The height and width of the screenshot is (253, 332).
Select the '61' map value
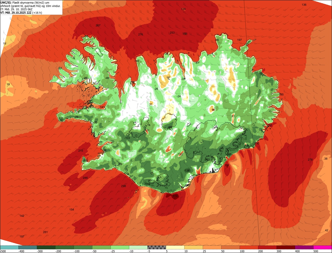(x=233, y=116)
